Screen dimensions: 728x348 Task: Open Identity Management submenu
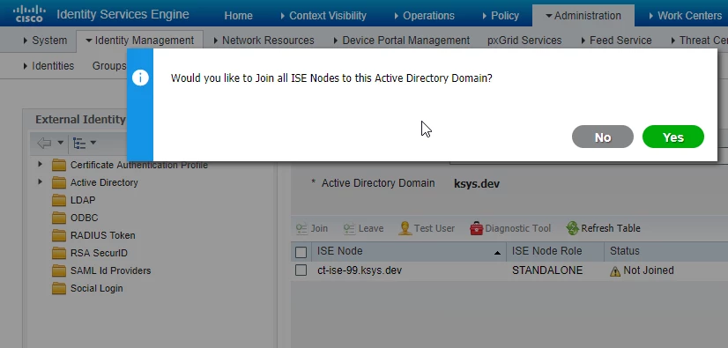coord(140,41)
